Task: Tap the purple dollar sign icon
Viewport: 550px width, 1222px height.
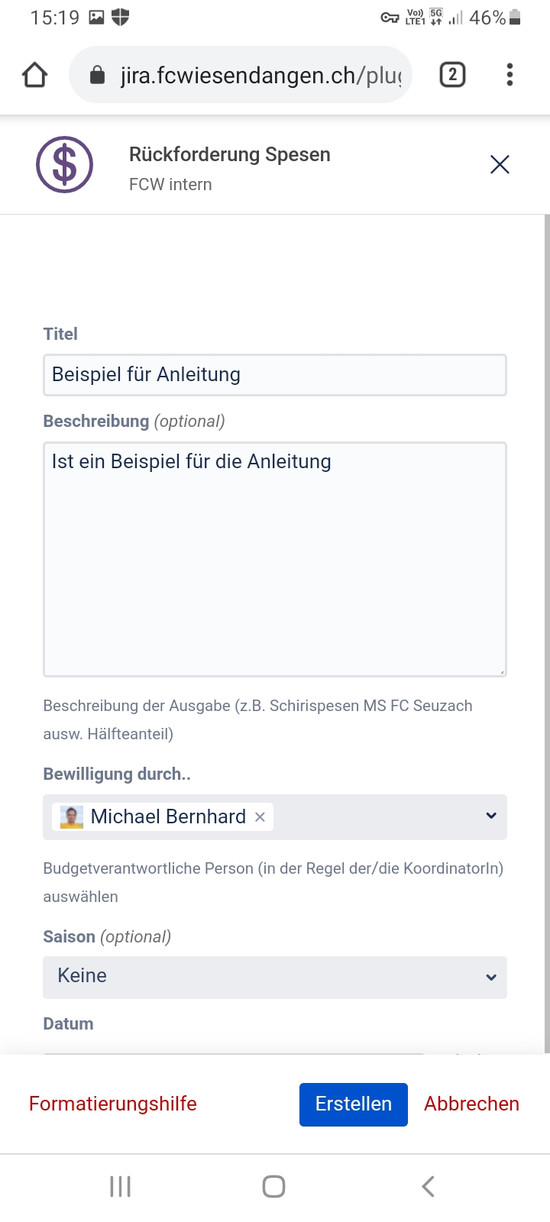Action: (65, 165)
